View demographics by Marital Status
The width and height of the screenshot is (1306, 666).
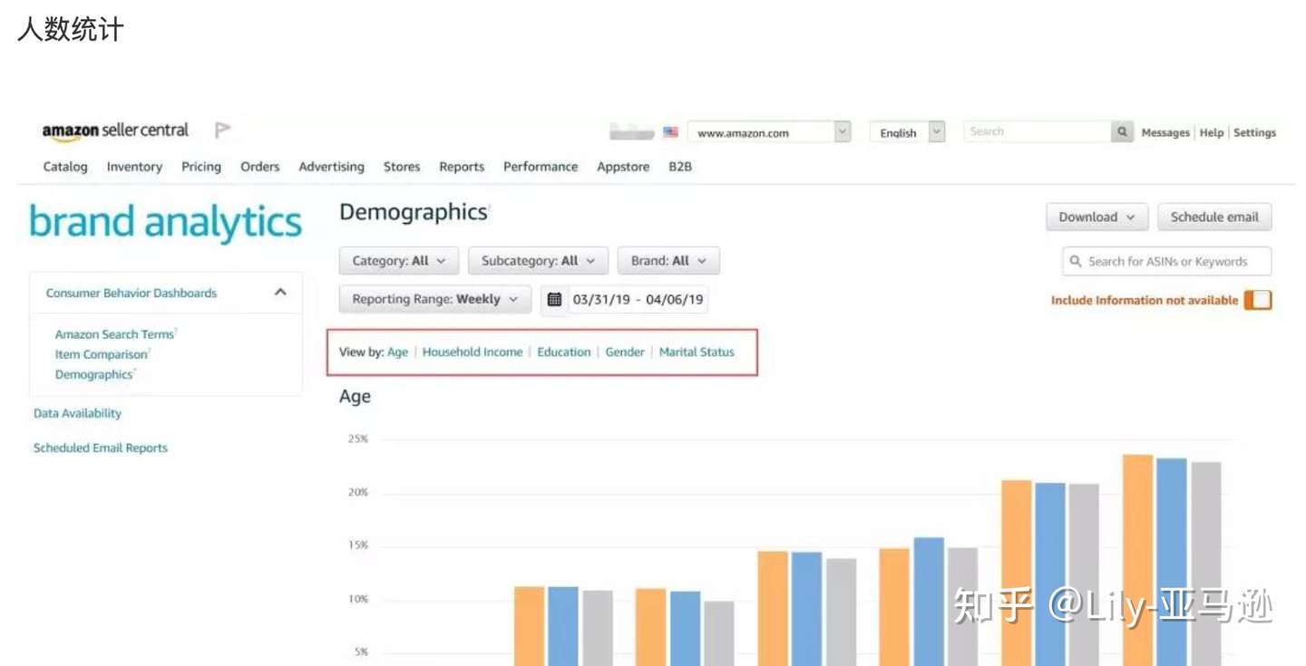tap(697, 352)
